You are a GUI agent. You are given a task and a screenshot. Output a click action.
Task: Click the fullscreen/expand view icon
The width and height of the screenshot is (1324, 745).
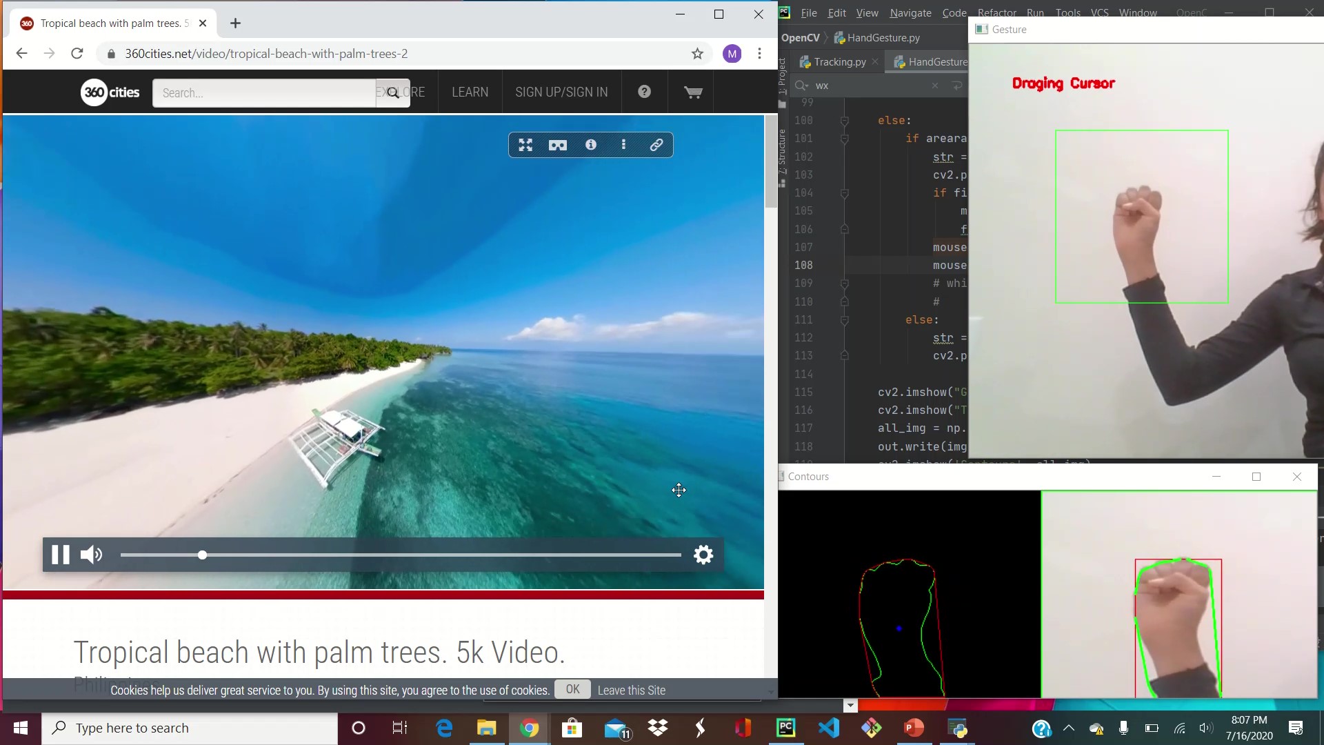525,145
